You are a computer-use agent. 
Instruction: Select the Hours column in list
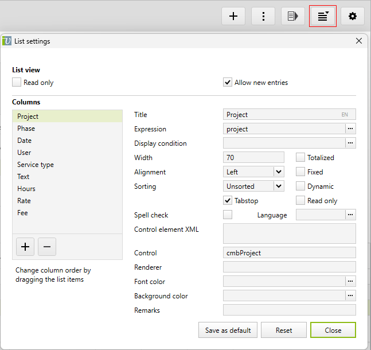click(x=26, y=189)
